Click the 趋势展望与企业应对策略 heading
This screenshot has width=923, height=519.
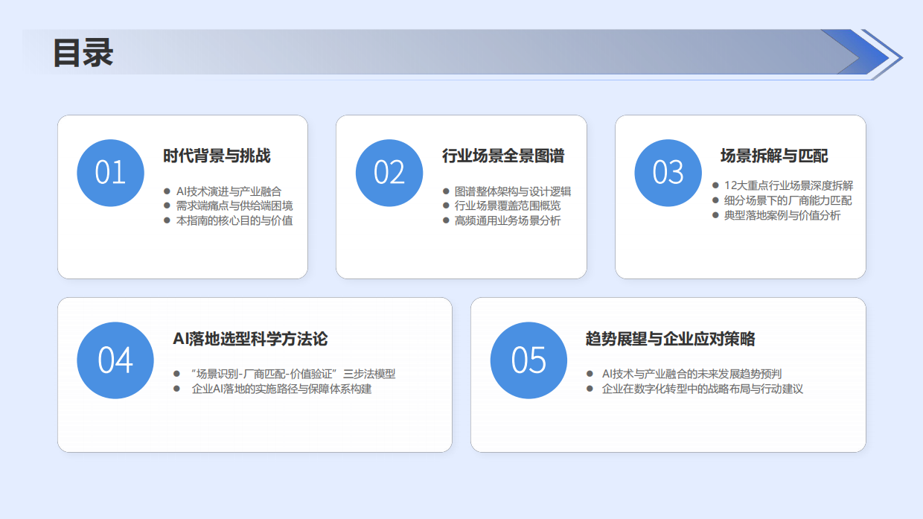(670, 339)
